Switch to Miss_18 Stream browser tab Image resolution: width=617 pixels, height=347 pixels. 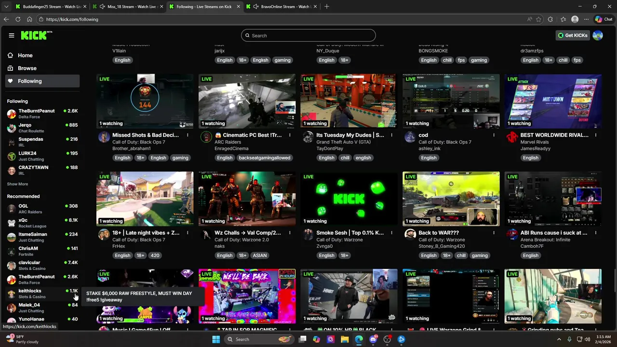(127, 7)
